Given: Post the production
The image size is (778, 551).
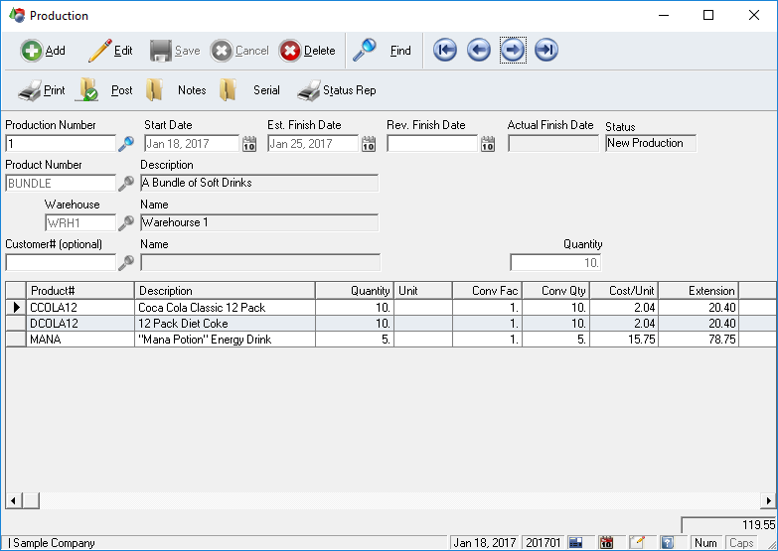Looking at the screenshot, I should (105, 90).
